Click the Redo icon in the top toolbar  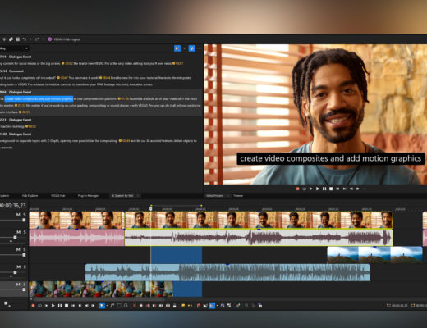tap(37, 39)
